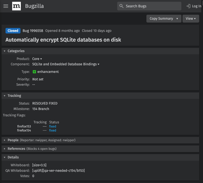Viewport: 203px width, 183px height.
Task: Open the Bugzilla home link
Action: 35,6
